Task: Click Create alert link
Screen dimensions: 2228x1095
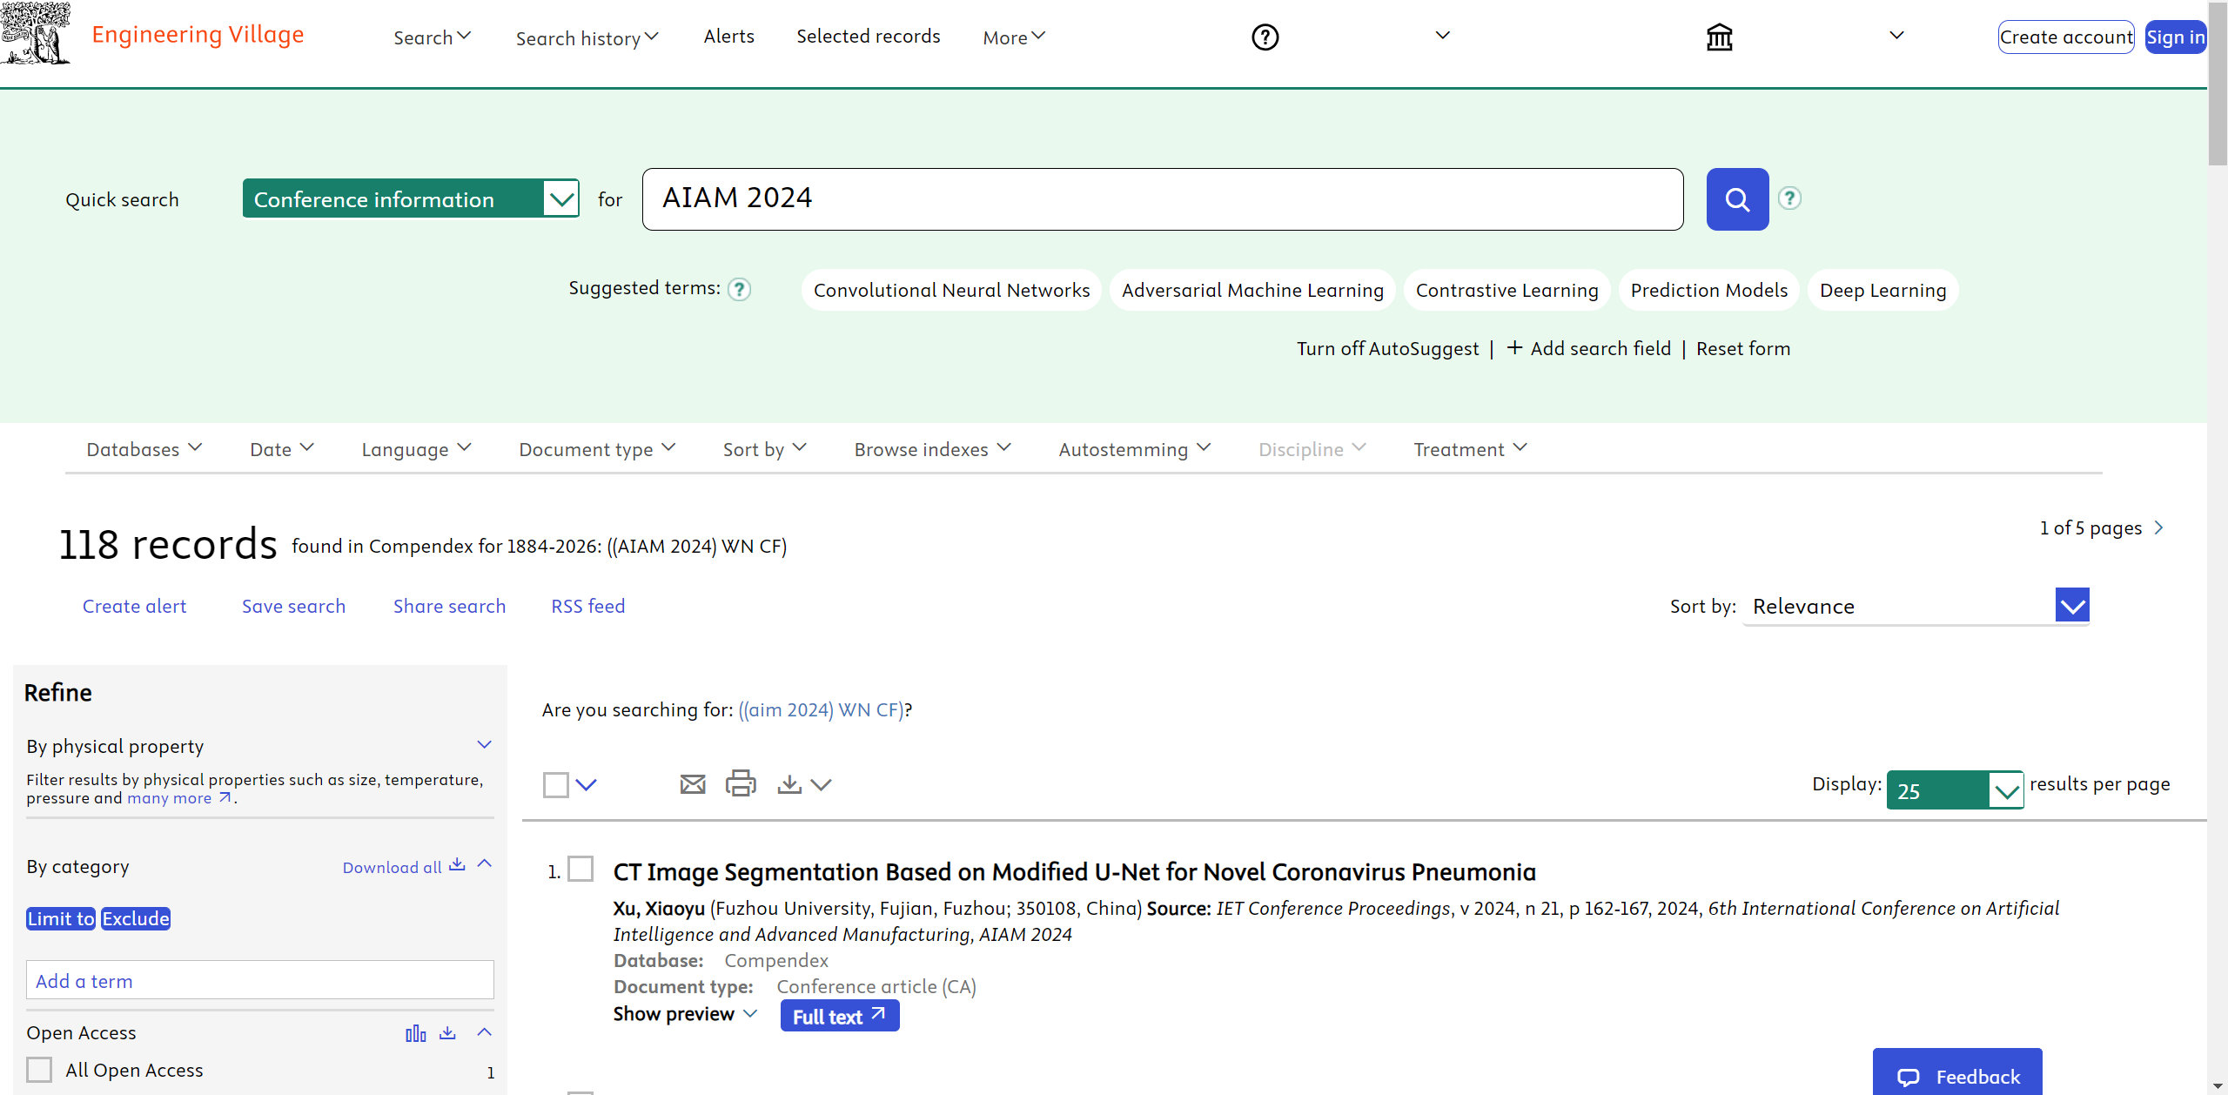Action: [x=134, y=606]
